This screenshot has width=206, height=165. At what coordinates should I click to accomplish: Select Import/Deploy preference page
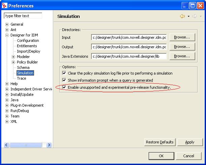click(x=29, y=51)
